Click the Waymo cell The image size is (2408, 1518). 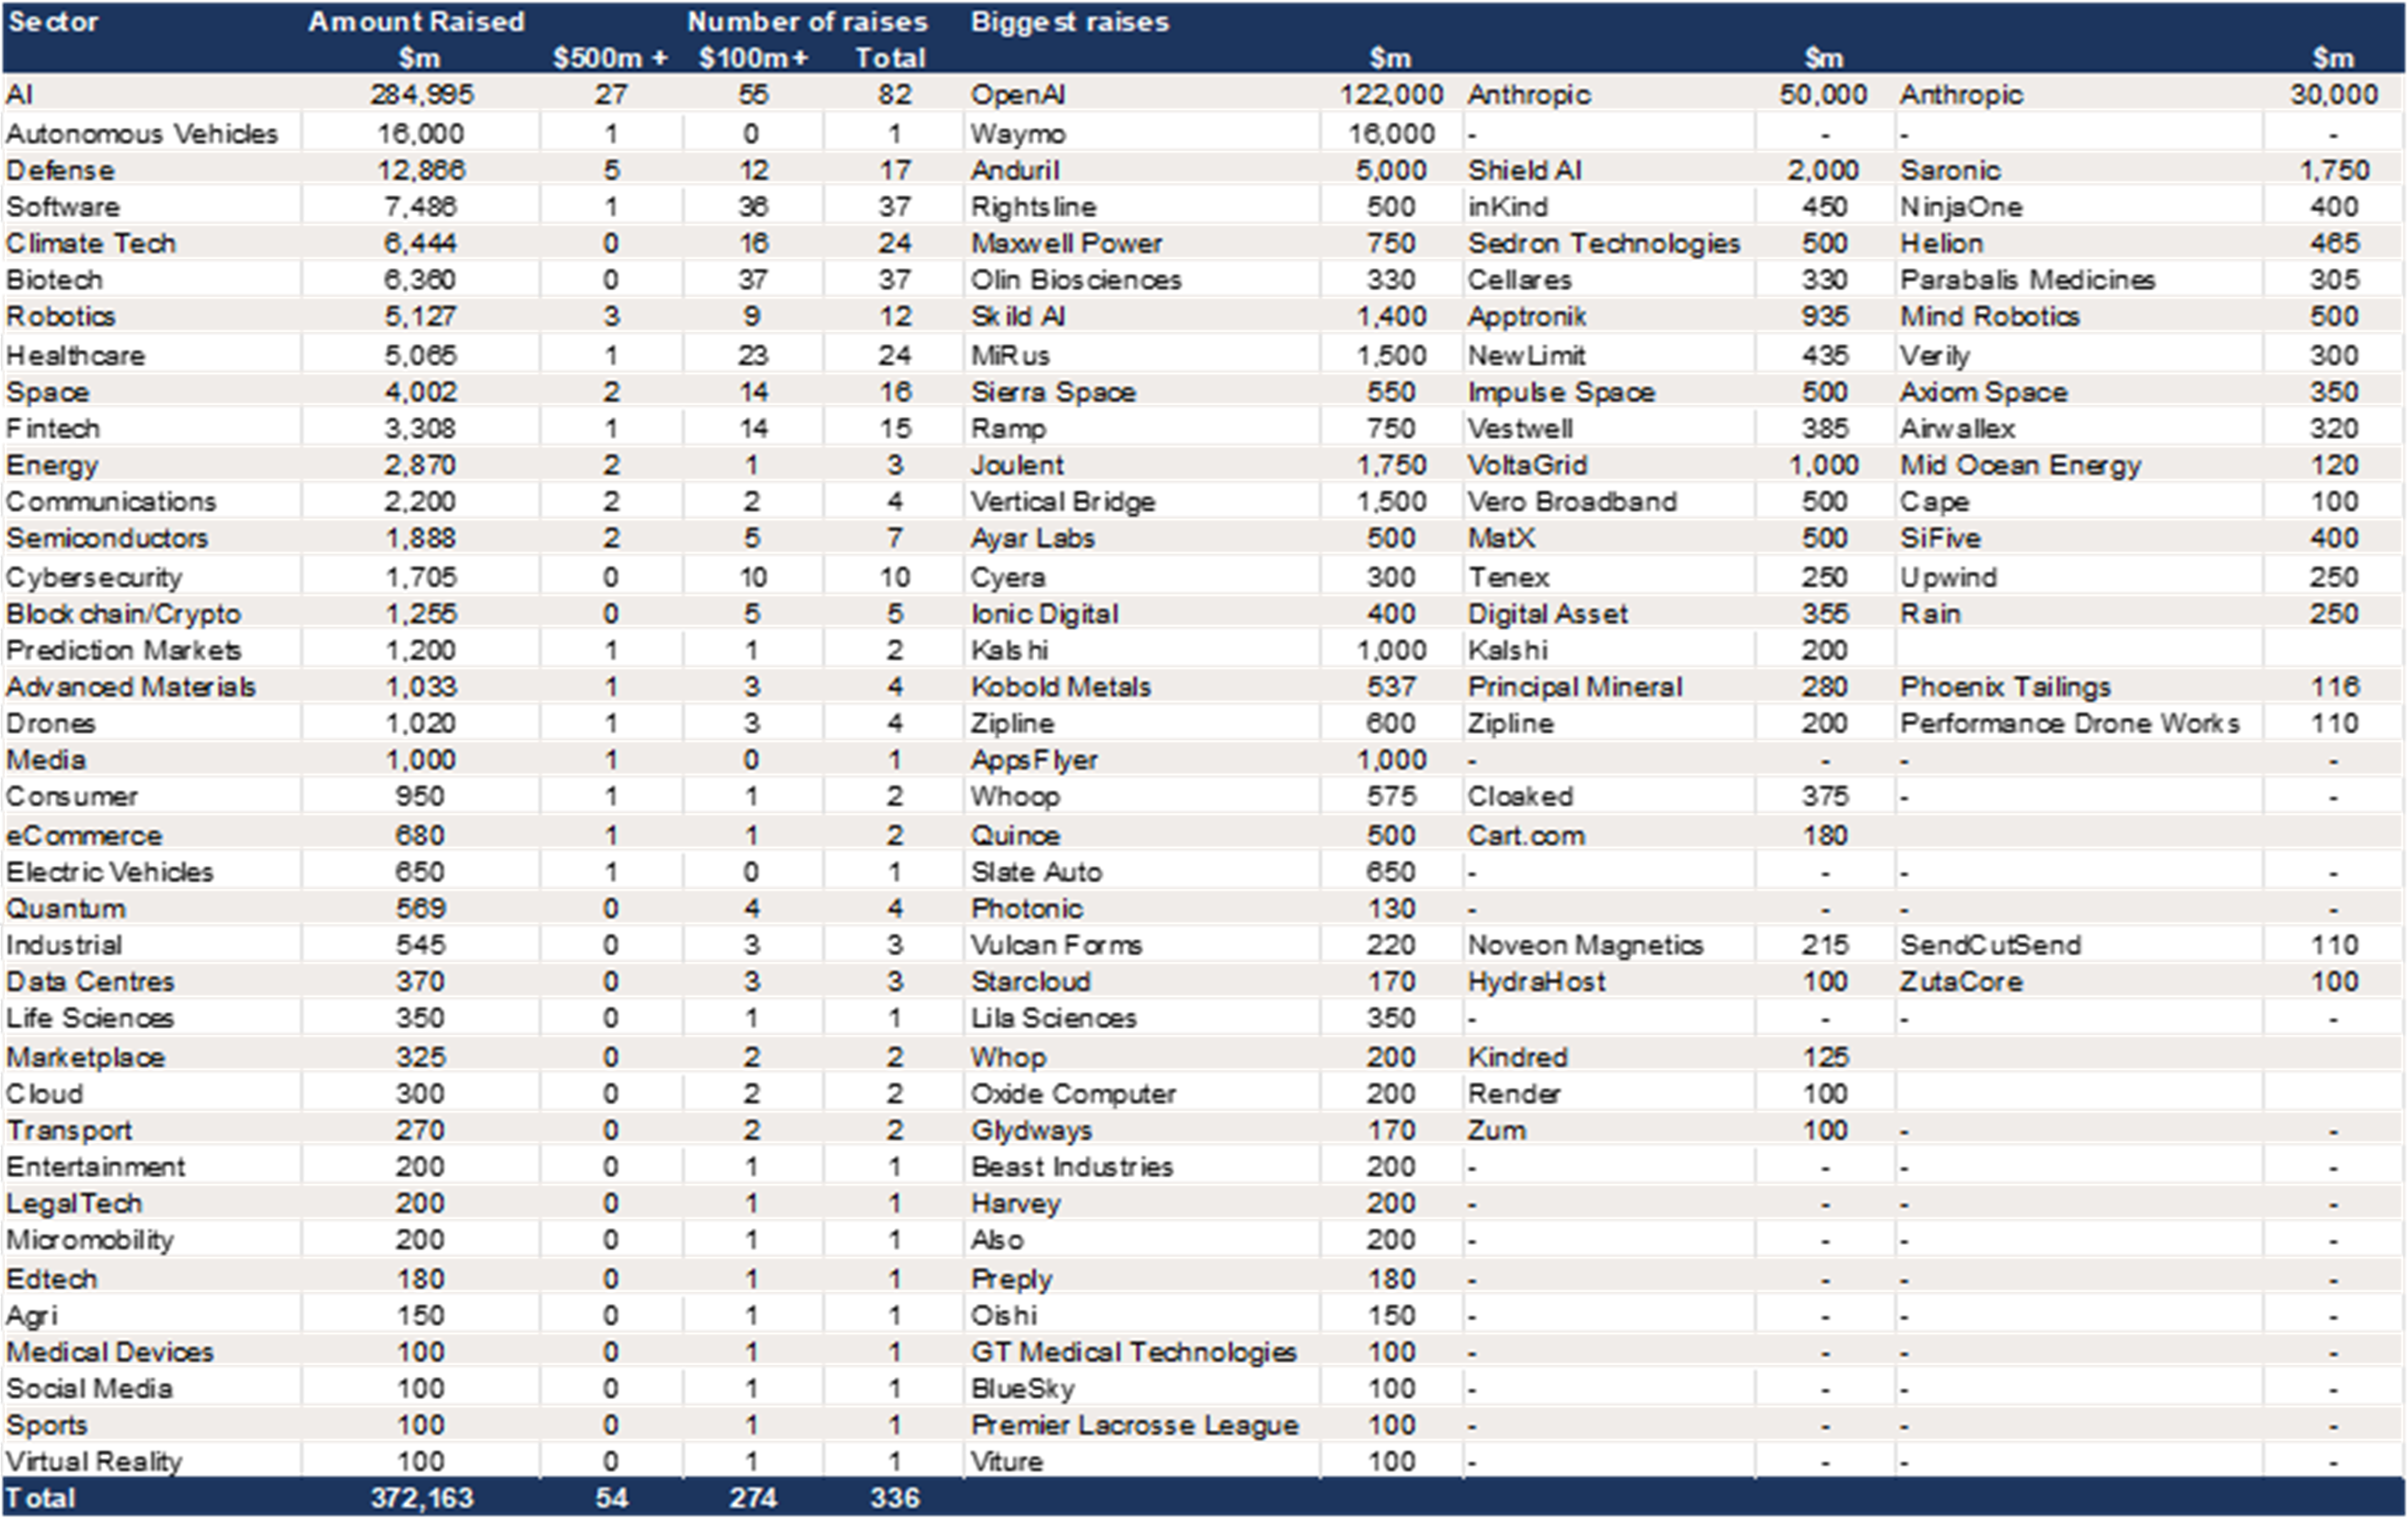point(1018,133)
